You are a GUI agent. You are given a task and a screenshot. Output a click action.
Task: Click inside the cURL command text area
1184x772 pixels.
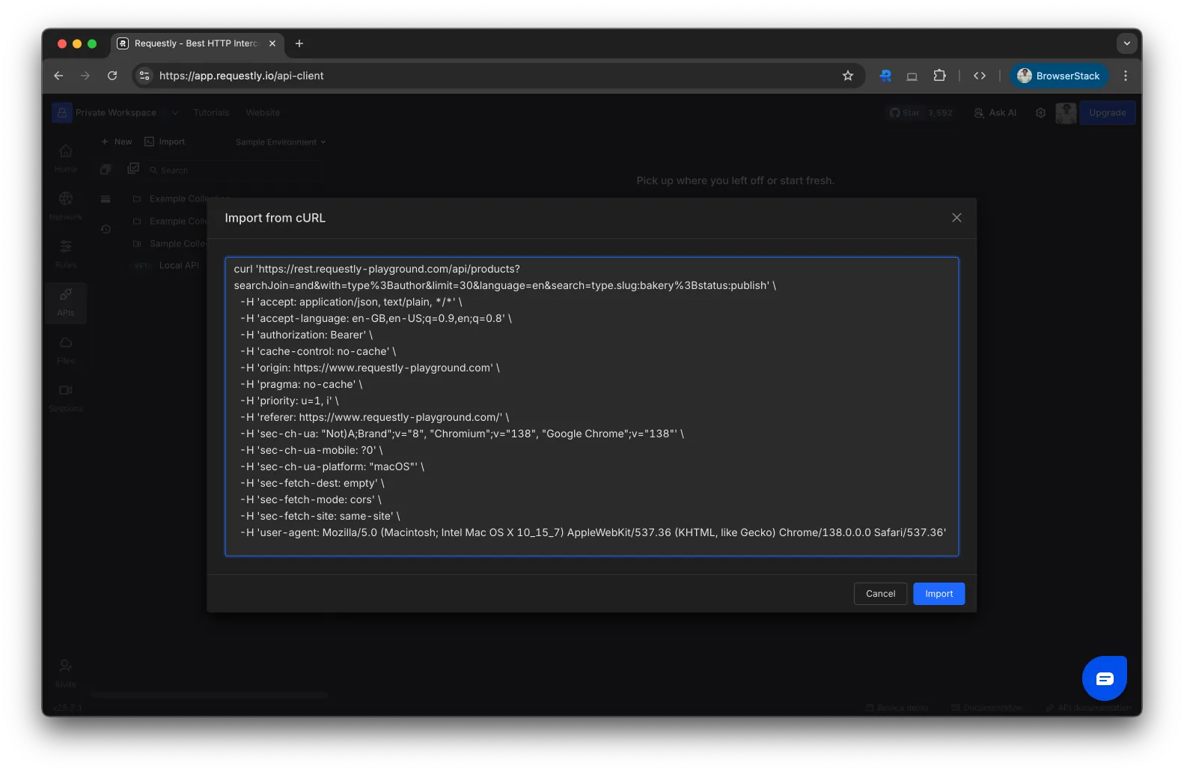coord(591,407)
